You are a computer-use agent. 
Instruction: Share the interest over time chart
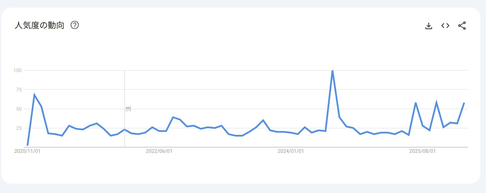462,26
